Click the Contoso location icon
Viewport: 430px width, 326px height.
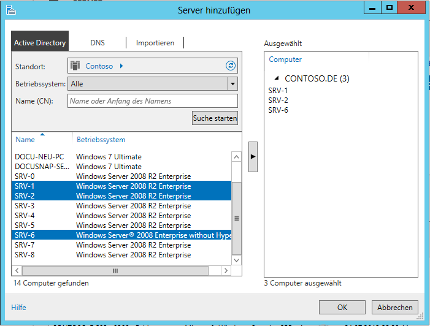tap(76, 66)
